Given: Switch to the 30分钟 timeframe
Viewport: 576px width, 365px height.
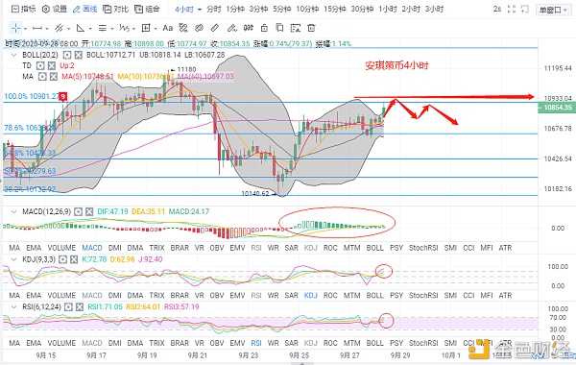Looking at the screenshot, I should (x=362, y=10).
